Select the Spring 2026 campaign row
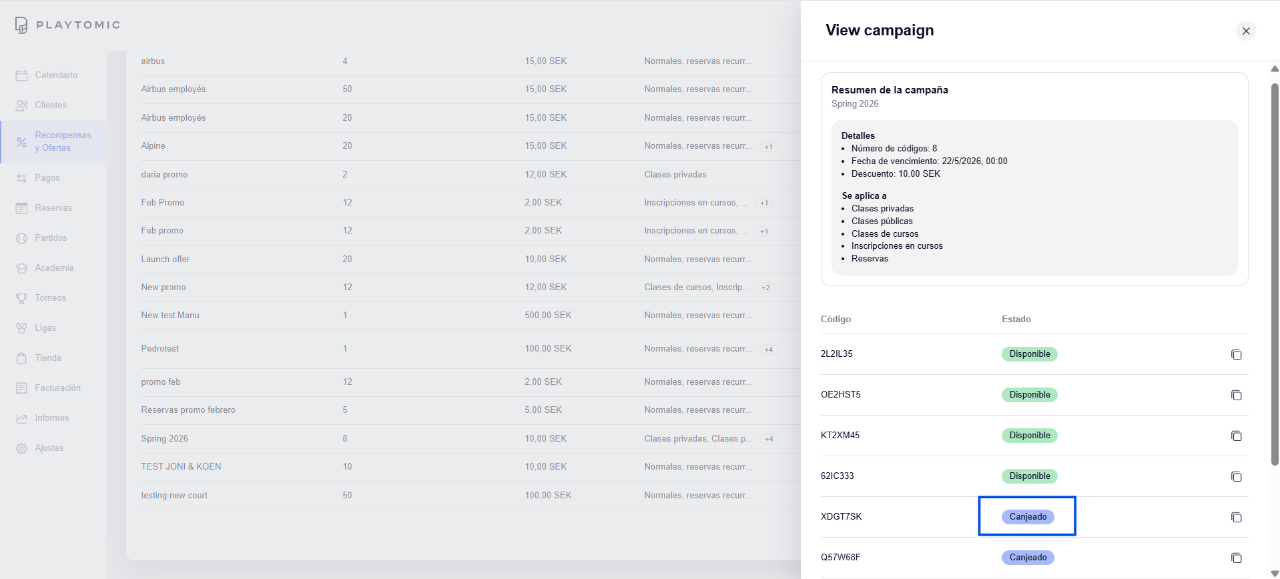Image resolution: width=1280 pixels, height=579 pixels. (x=165, y=439)
